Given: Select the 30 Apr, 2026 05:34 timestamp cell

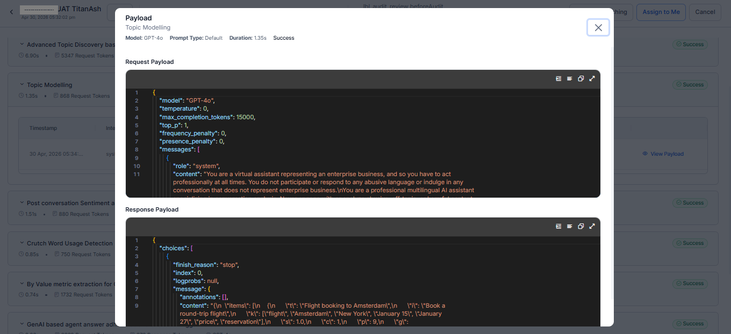Looking at the screenshot, I should [56, 154].
